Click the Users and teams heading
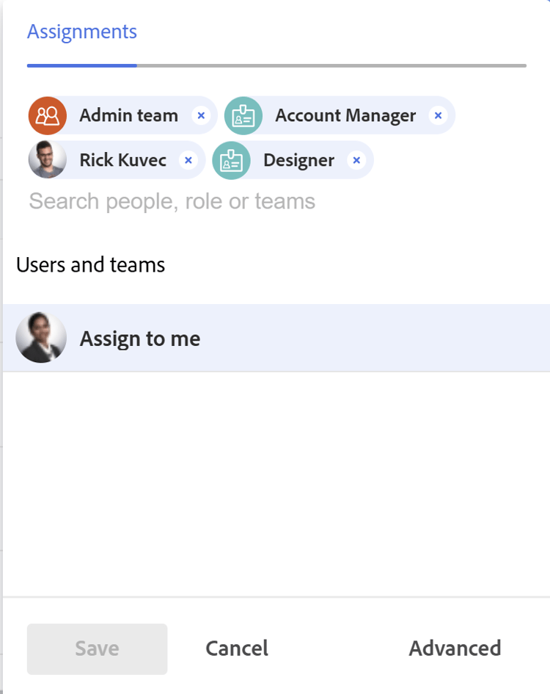This screenshot has width=550, height=694. 91,264
